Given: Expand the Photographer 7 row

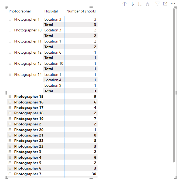Looking at the screenshot, I should (x=10, y=174).
